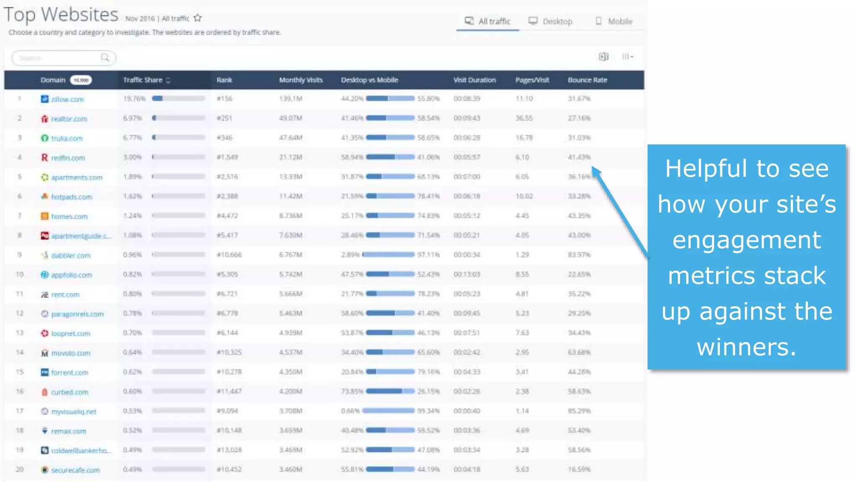Viewport: 857px width, 482px height.
Task: Open the forrent.com link
Action: (69, 372)
